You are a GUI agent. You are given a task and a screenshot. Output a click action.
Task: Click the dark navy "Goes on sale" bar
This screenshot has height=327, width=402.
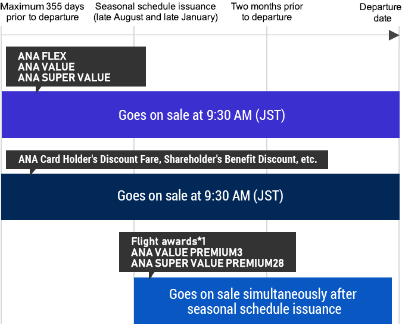point(200,196)
